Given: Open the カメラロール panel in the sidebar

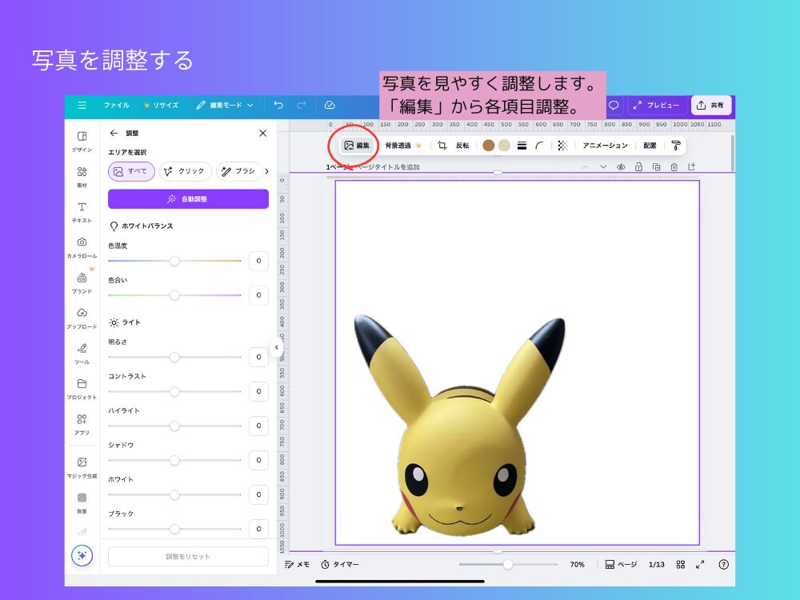Looking at the screenshot, I should [x=82, y=247].
